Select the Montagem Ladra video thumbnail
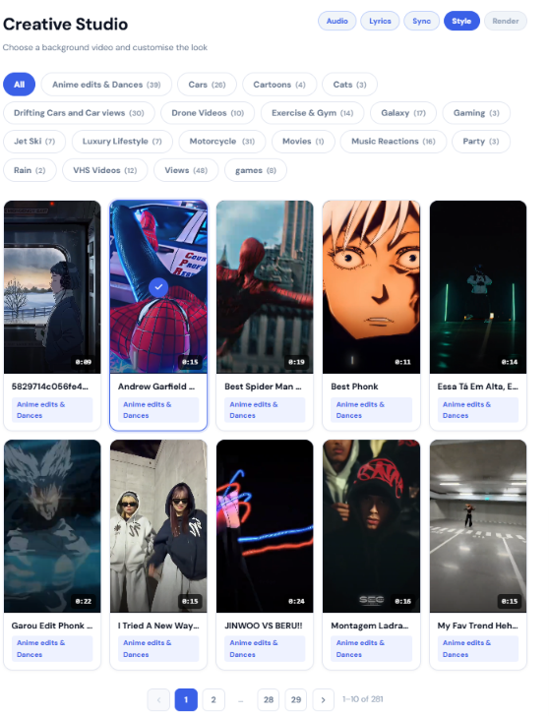549x716 pixels. 371,526
